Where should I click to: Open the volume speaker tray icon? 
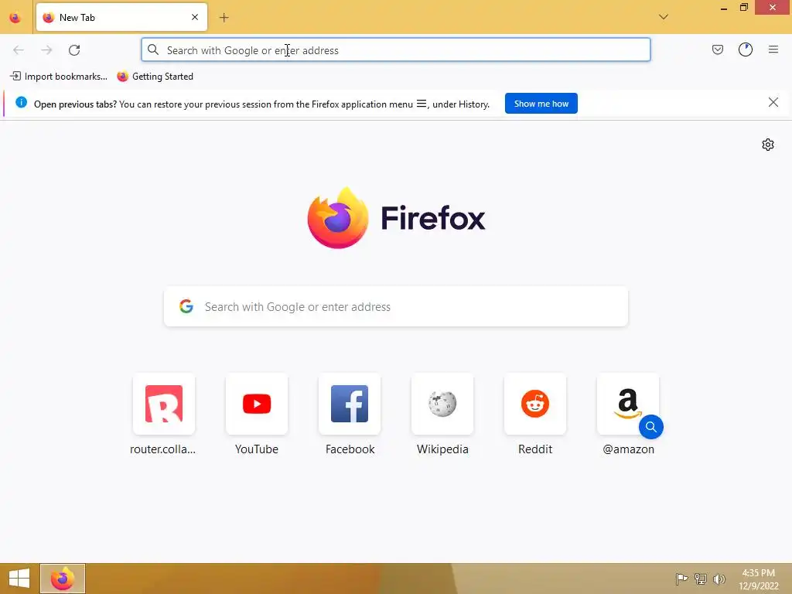point(719,579)
